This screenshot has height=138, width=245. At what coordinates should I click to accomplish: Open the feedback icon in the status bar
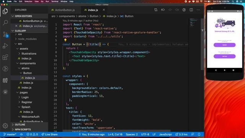coord(193,135)
